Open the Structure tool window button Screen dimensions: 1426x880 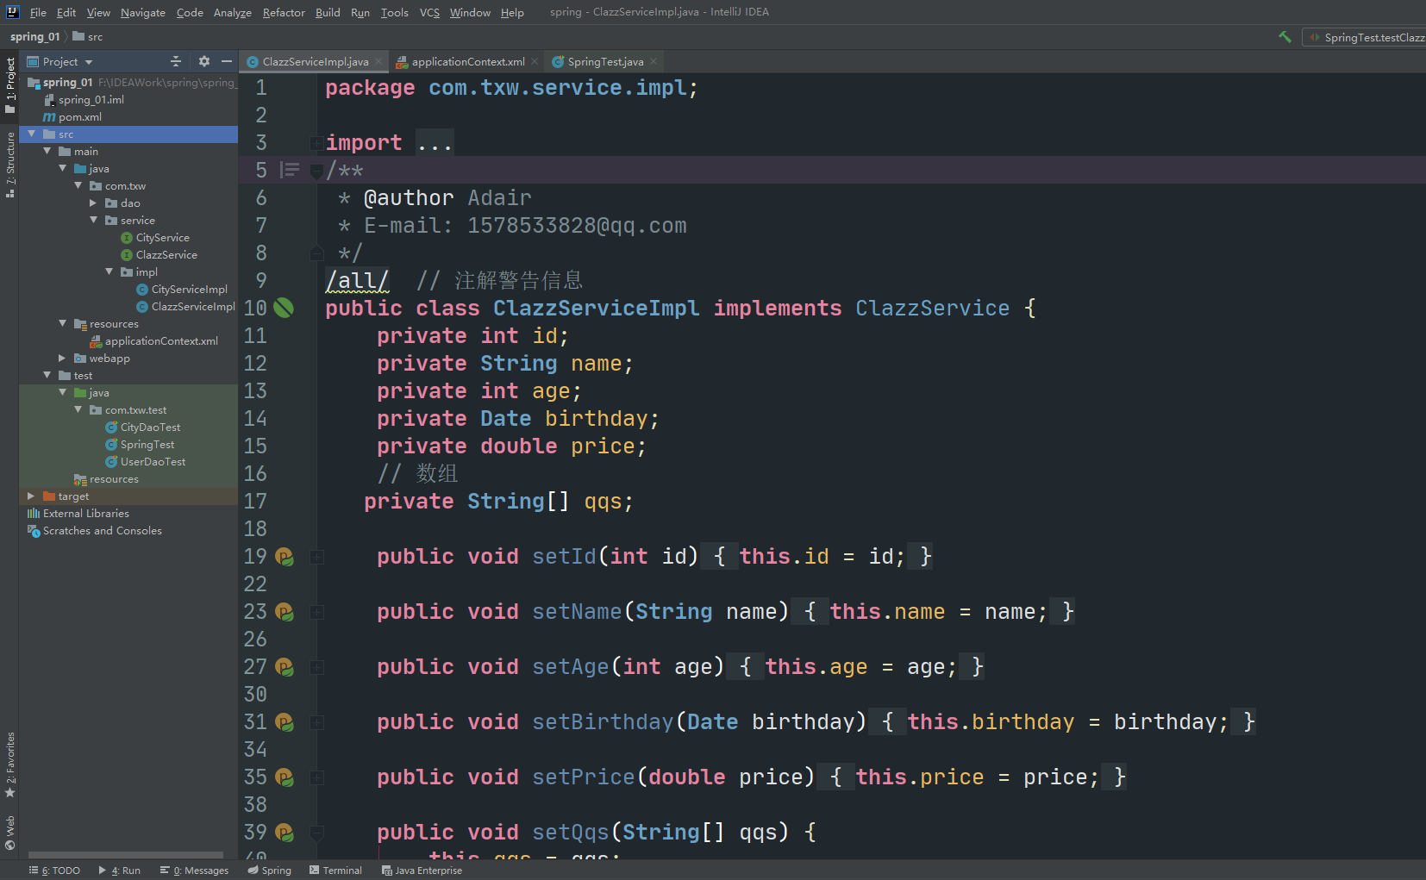pyautogui.click(x=9, y=164)
